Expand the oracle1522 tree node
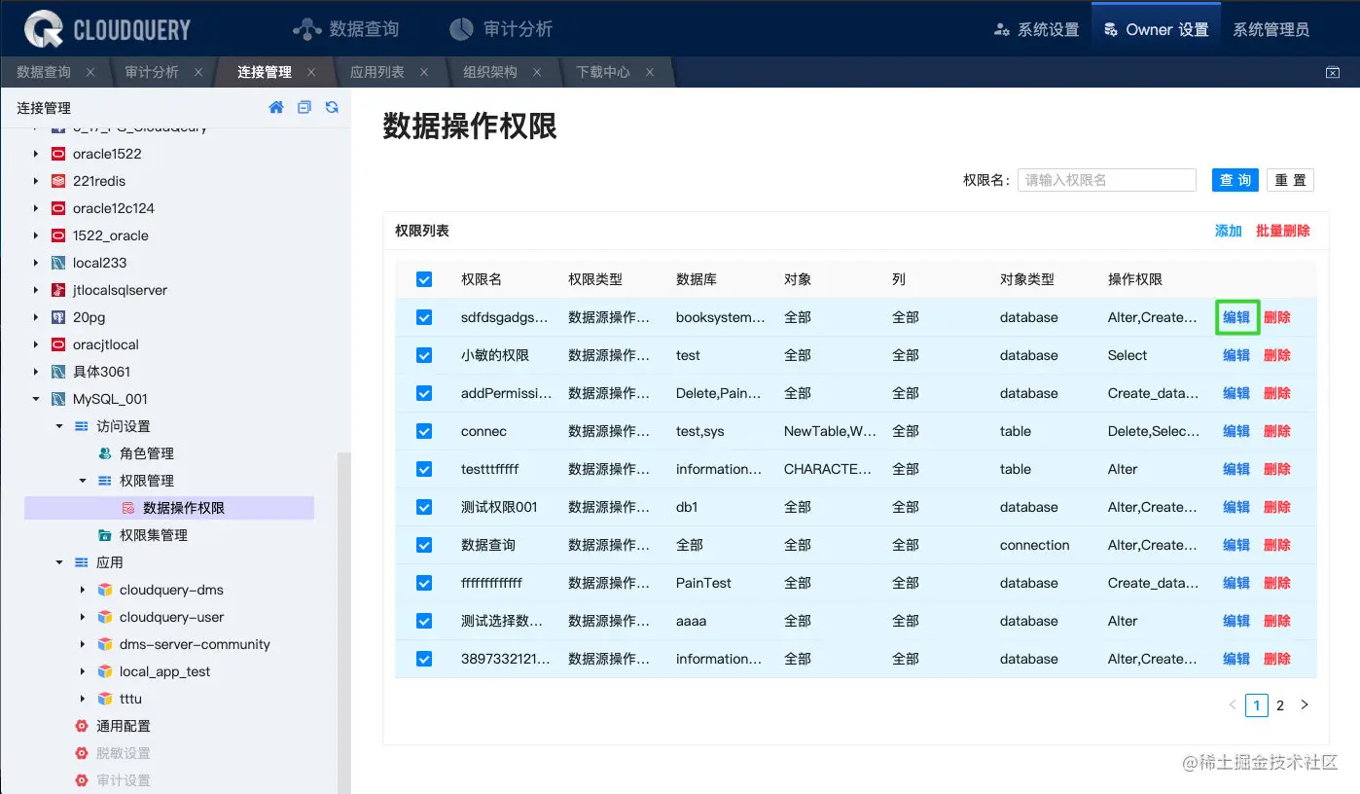1360x794 pixels. tap(36, 154)
